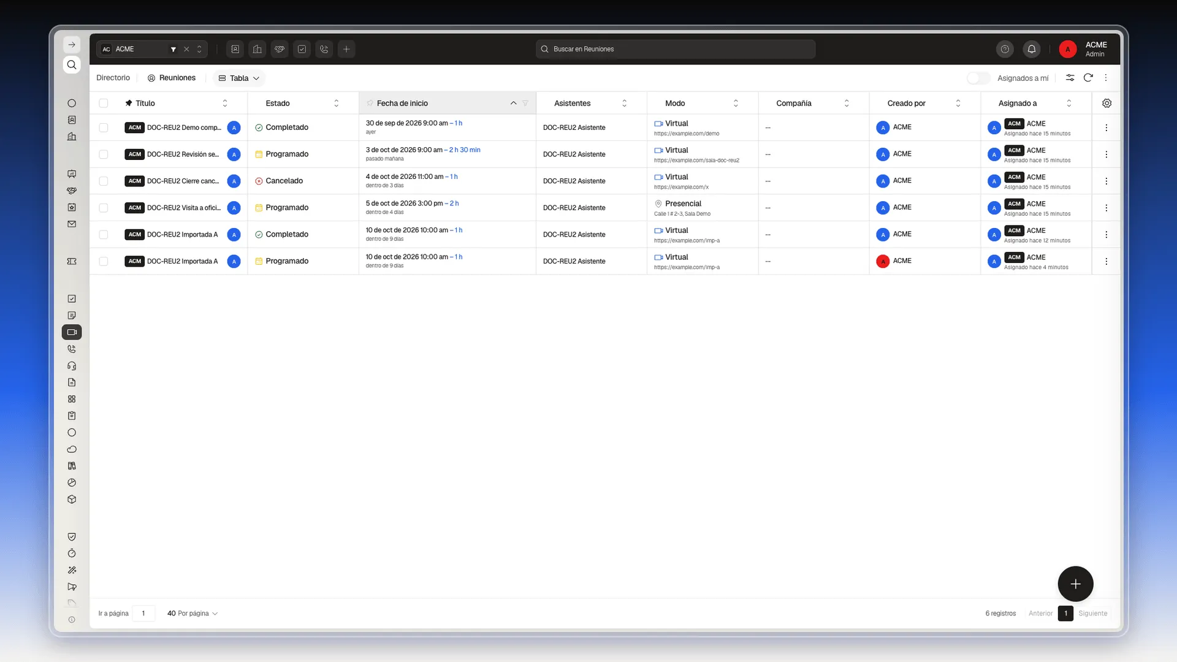Select the checkbox for DOC-REU2 Visita a ofici... row
This screenshot has width=1177, height=662.
[x=104, y=208]
